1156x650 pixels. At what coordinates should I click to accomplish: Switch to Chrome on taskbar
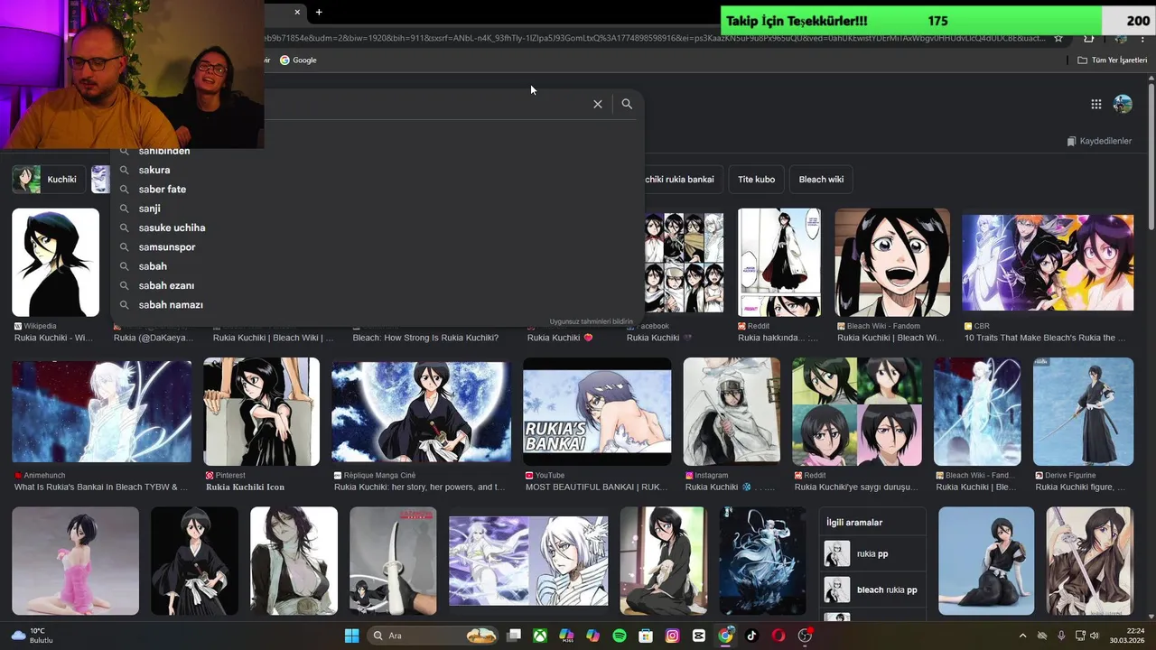coord(725,636)
